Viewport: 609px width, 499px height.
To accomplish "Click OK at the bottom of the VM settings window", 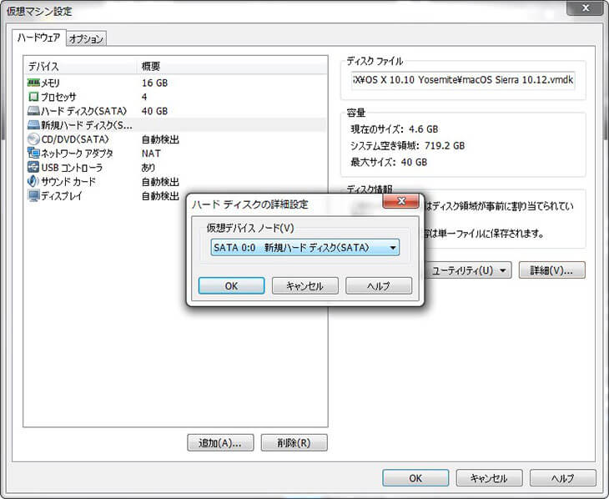I will coord(415,478).
